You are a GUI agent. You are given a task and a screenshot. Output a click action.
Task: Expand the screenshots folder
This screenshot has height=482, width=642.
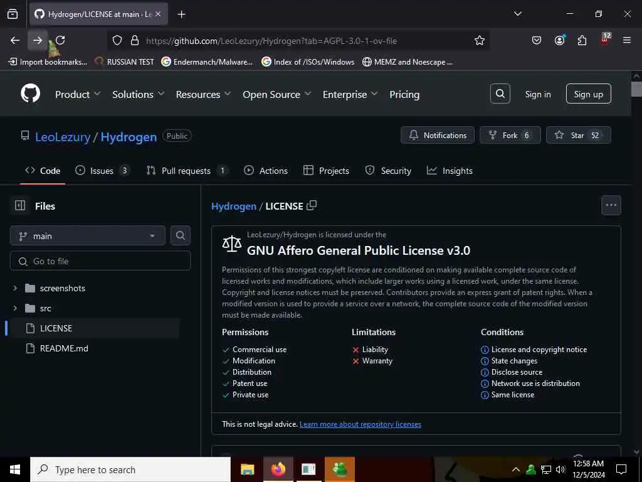pyautogui.click(x=15, y=288)
